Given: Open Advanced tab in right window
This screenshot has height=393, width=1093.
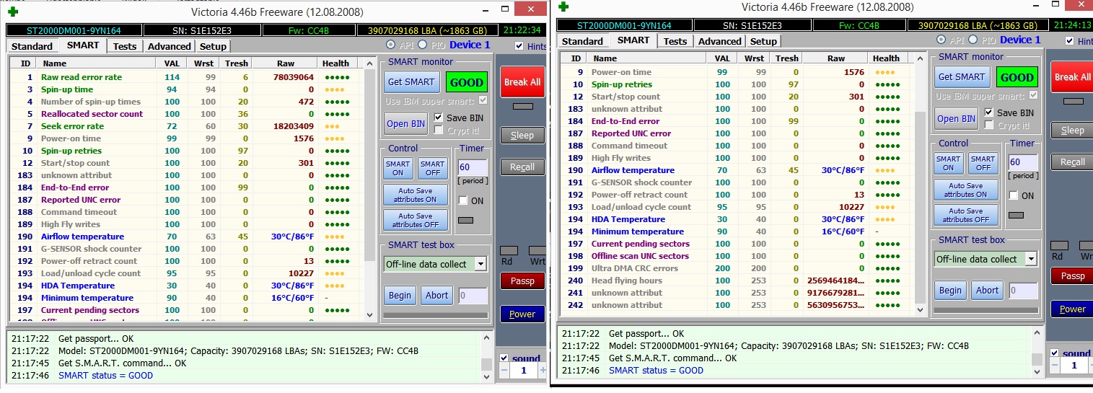Looking at the screenshot, I should click(720, 41).
